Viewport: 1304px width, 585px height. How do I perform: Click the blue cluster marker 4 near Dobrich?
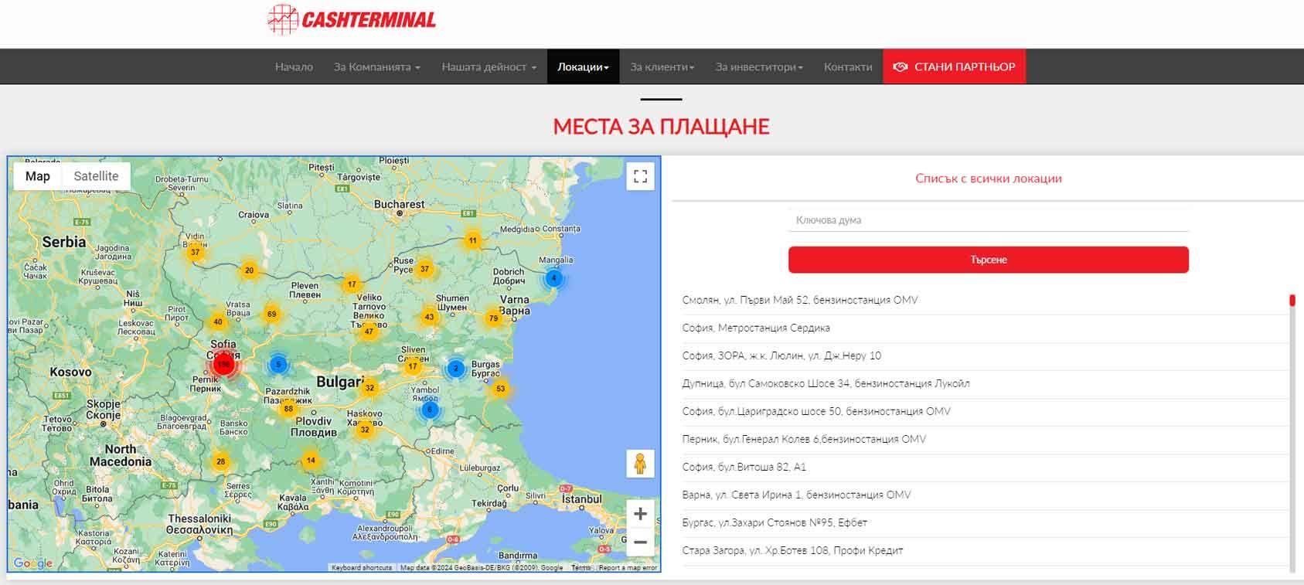553,278
